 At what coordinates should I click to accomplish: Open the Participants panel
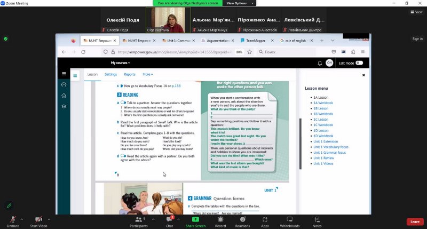(x=139, y=222)
